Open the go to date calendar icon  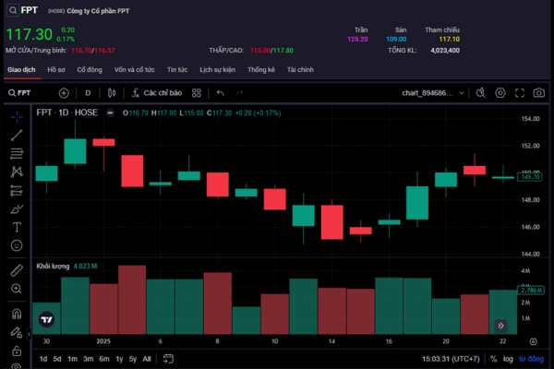coord(168,359)
